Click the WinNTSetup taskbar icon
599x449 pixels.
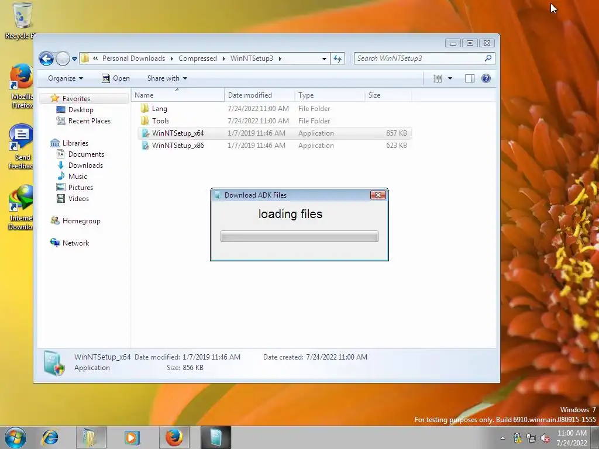216,437
